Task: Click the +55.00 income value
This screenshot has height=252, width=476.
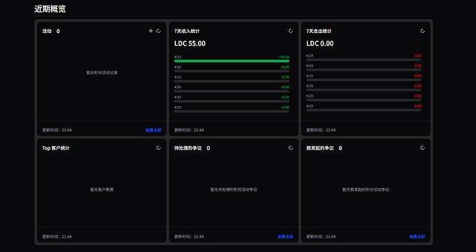Action: [x=284, y=57]
